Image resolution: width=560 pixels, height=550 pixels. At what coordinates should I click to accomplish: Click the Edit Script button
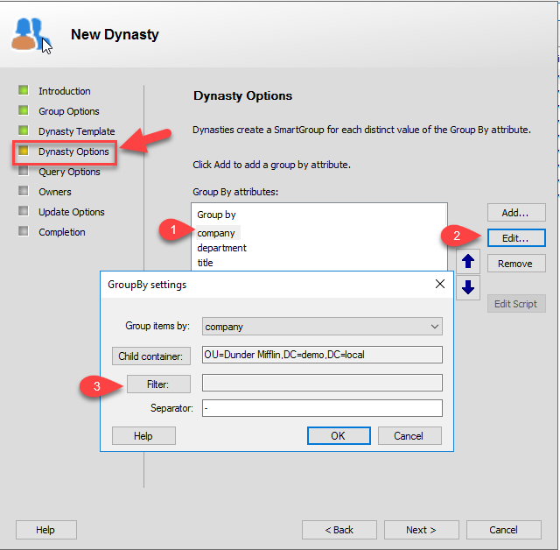tap(516, 304)
